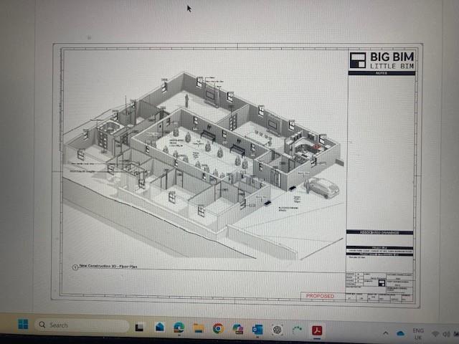The width and height of the screenshot is (459, 344).
Task: Click the small logo in the title block
Action: [382, 283]
